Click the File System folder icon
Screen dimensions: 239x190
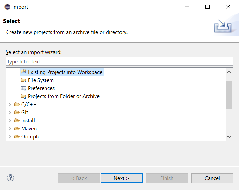[x=23, y=80]
